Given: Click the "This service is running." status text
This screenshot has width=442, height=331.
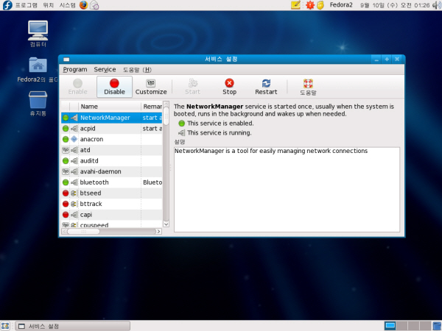Looking at the screenshot, I should pyautogui.click(x=220, y=132).
